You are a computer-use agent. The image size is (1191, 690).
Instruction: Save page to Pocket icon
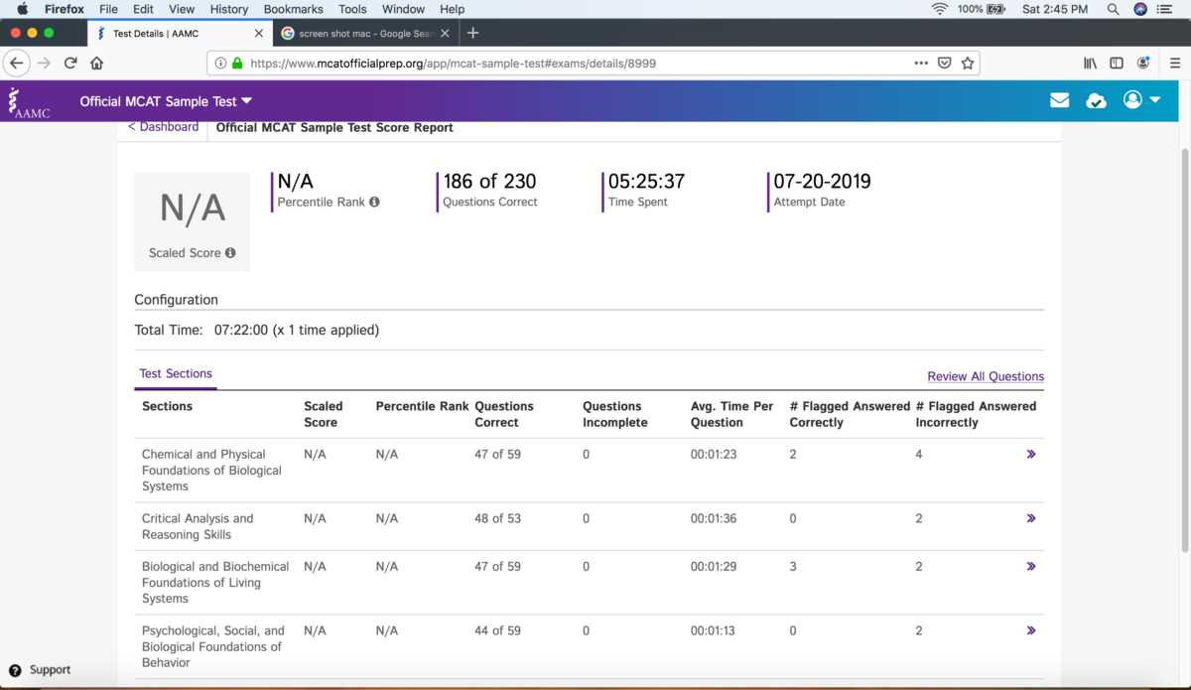coord(945,63)
